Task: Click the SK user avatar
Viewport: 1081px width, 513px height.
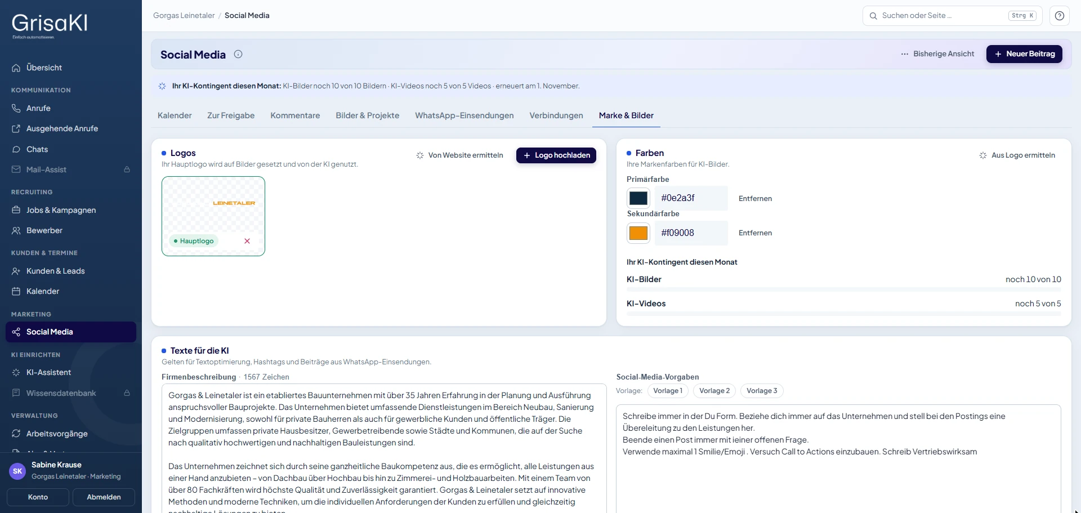Action: tap(17, 471)
